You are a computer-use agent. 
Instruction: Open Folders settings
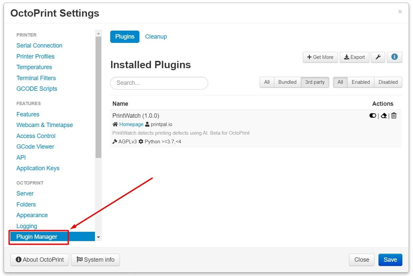tap(26, 205)
